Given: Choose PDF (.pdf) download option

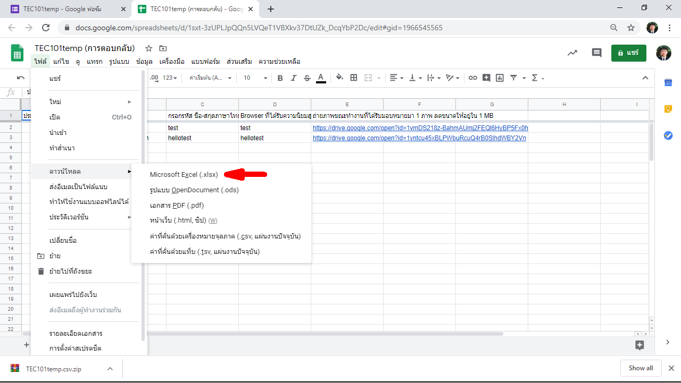Looking at the screenshot, I should [x=177, y=205].
